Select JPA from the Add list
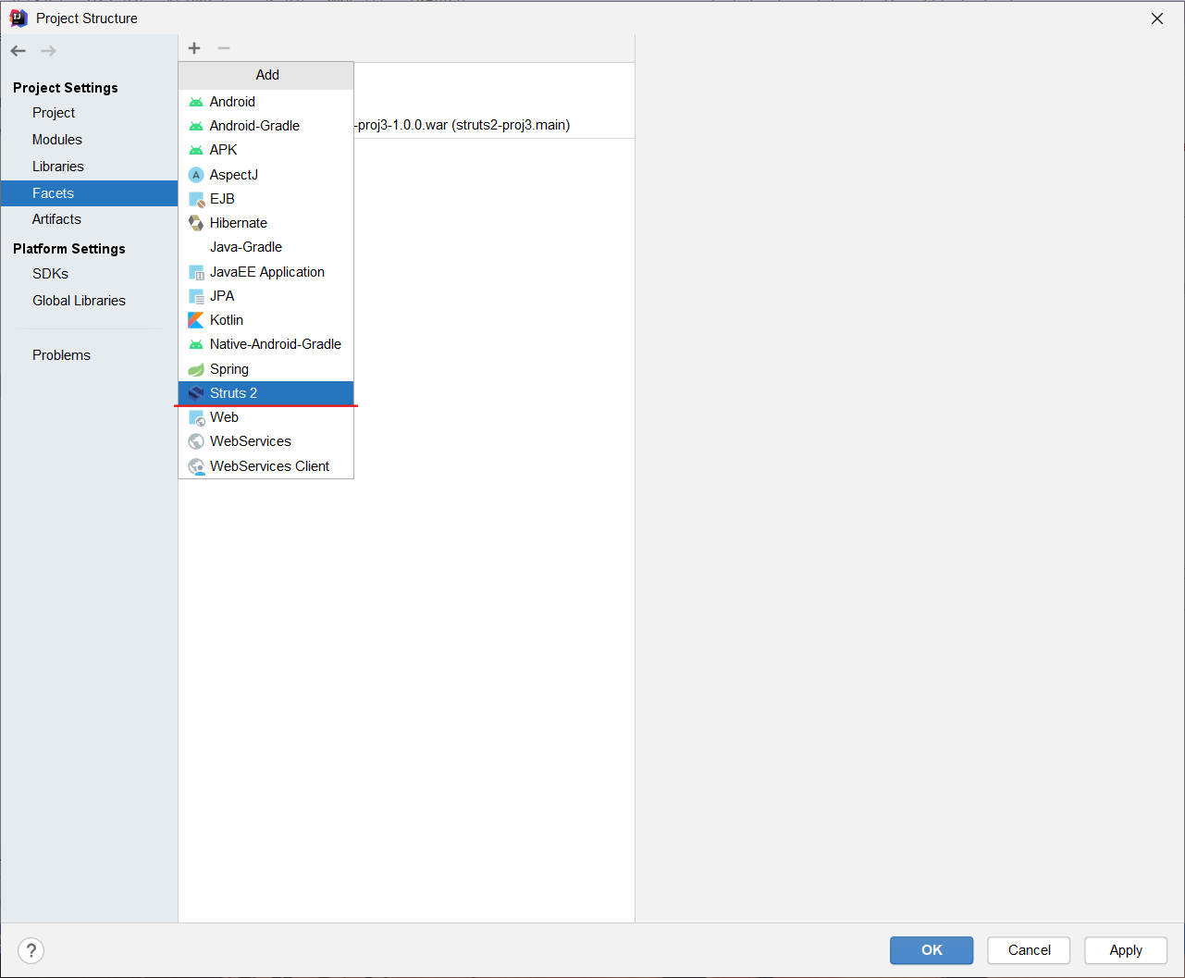 [x=265, y=296]
